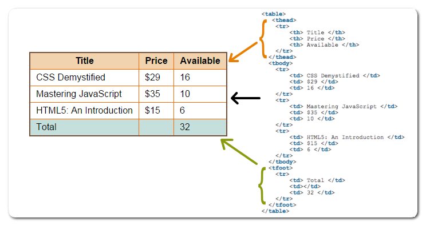
Task: Click the opening tbody tag in code
Action: coord(281,63)
